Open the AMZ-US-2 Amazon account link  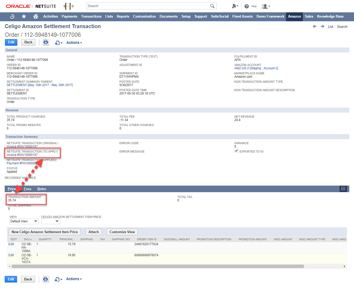pyautogui.click(x=256, y=68)
